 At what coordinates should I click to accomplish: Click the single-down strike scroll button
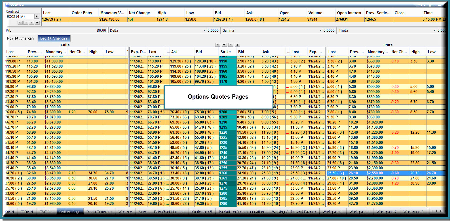[224, 45]
